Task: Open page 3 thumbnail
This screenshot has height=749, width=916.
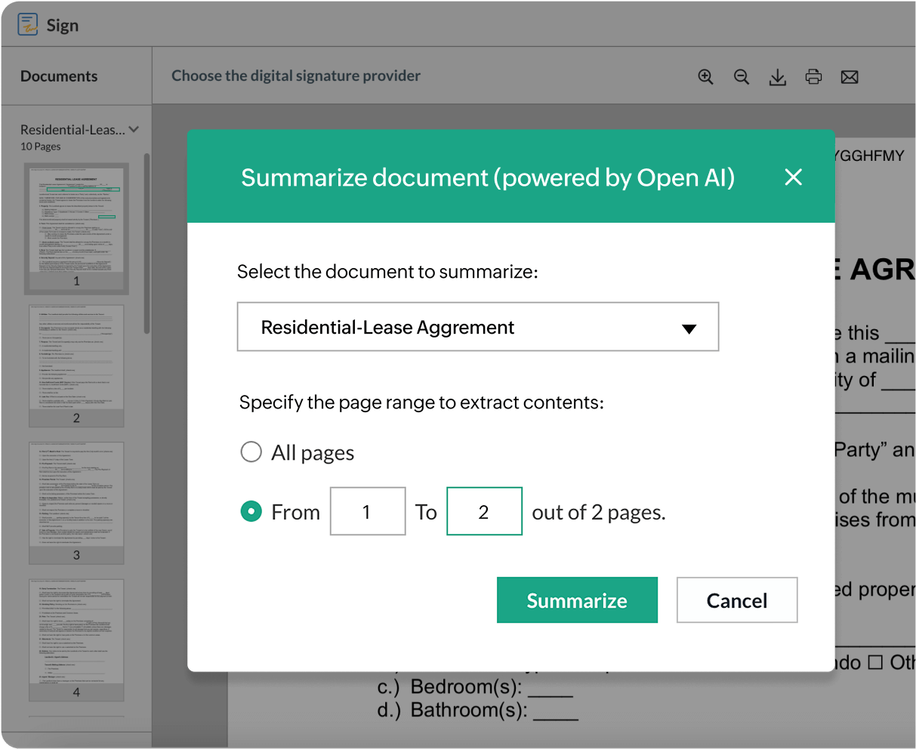Action: [x=76, y=503]
